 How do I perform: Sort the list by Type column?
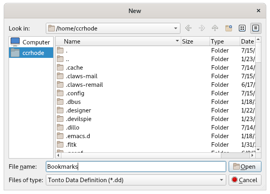(225, 41)
